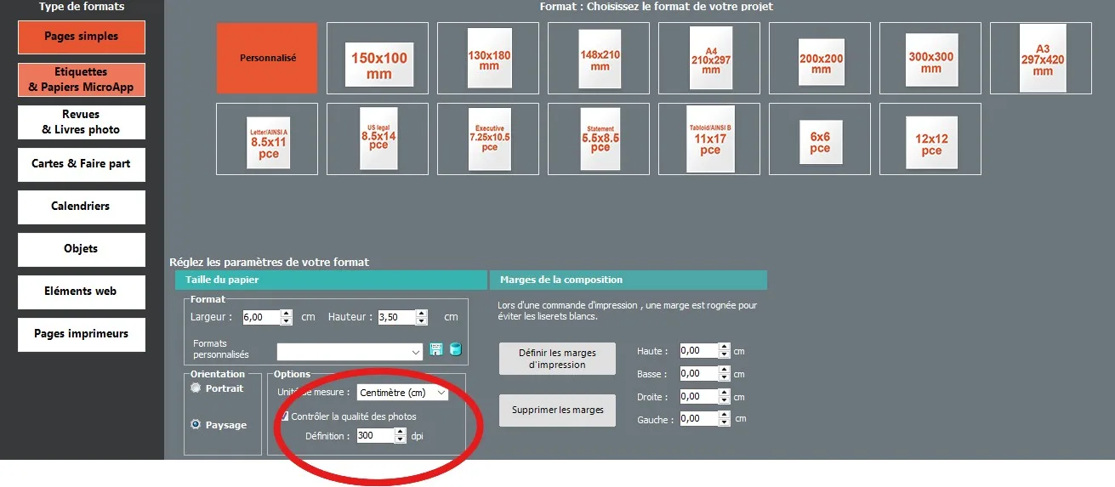Increase the Gauche margin value
Viewport: 1115px width, 487px height.
click(x=724, y=415)
